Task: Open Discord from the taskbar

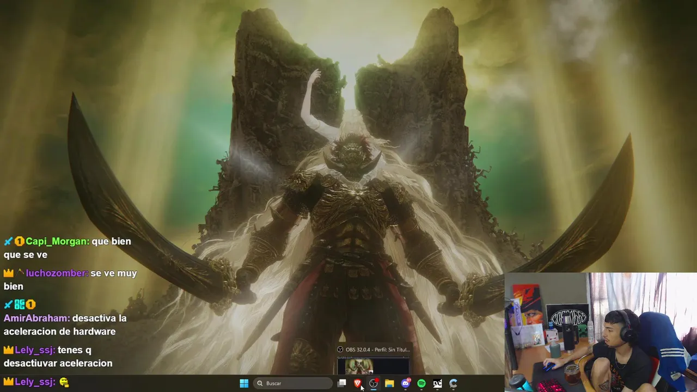Action: 406,383
